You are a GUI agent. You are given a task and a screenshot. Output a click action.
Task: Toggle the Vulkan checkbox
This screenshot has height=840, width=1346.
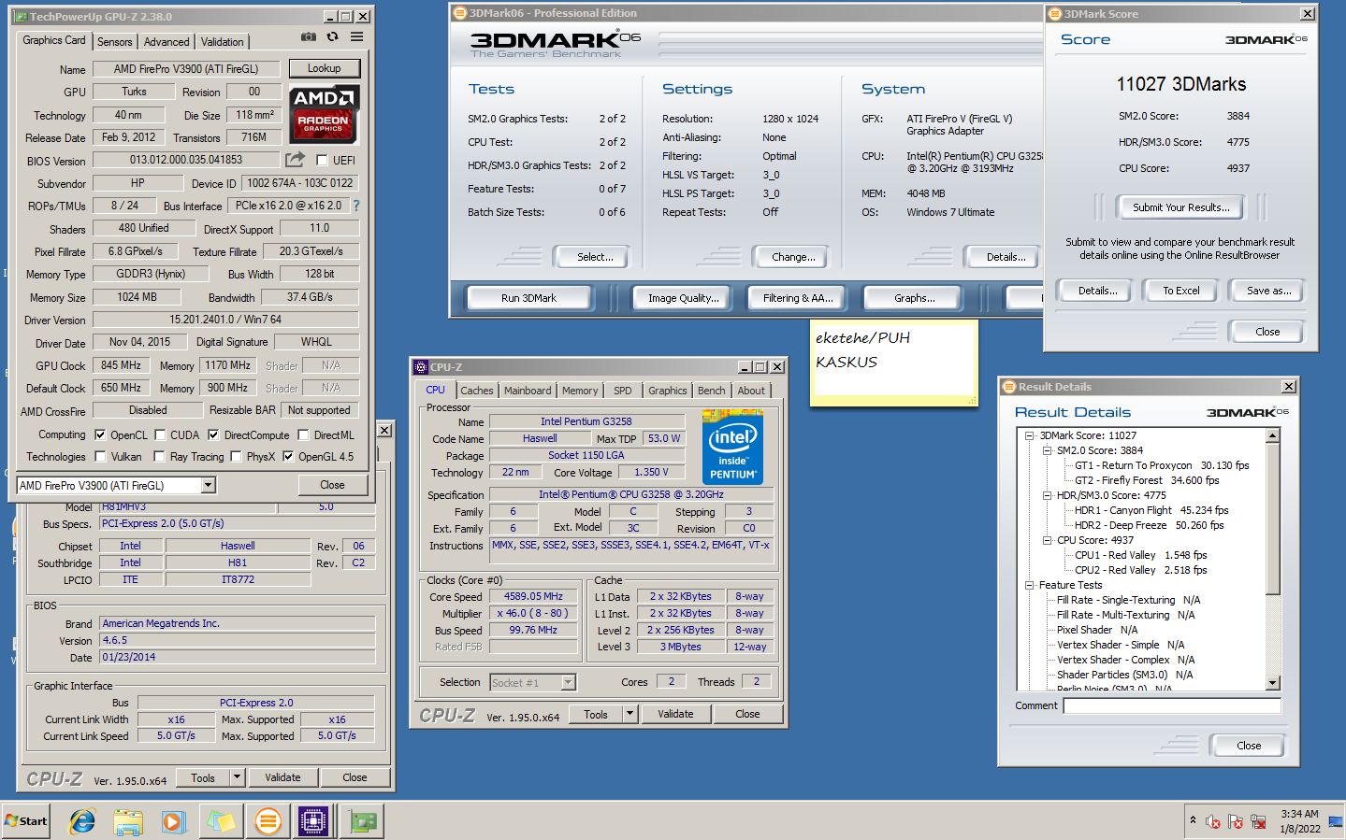[100, 456]
